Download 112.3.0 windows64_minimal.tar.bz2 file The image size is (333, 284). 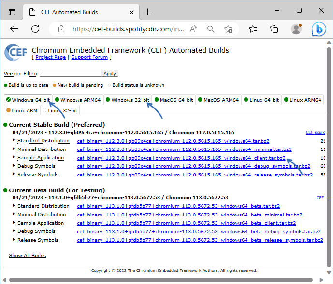coord(184,149)
